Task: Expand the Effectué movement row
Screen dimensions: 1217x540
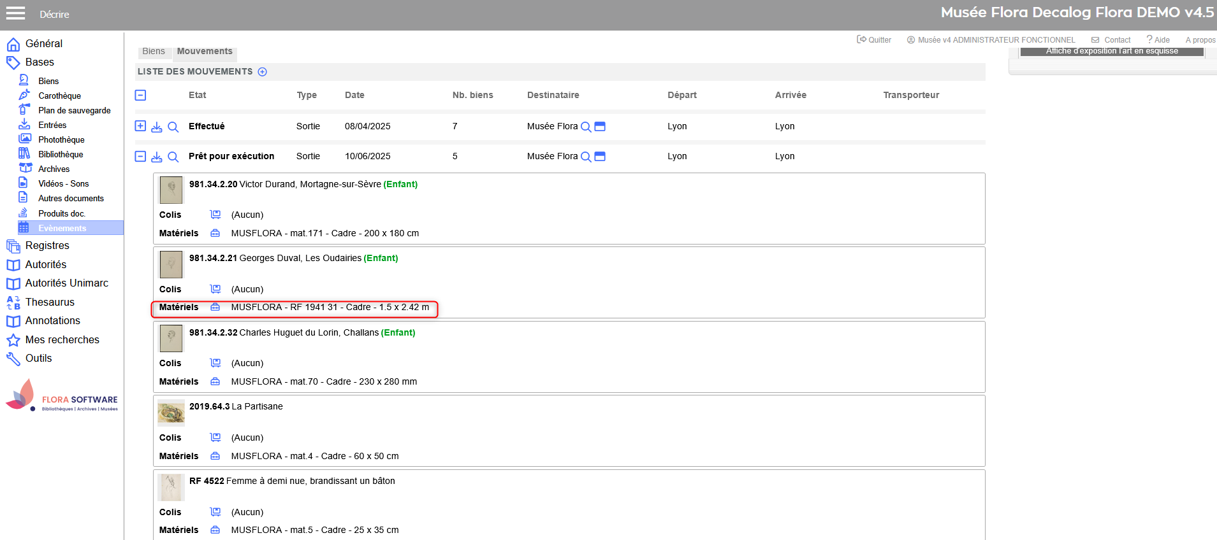Action: (140, 126)
